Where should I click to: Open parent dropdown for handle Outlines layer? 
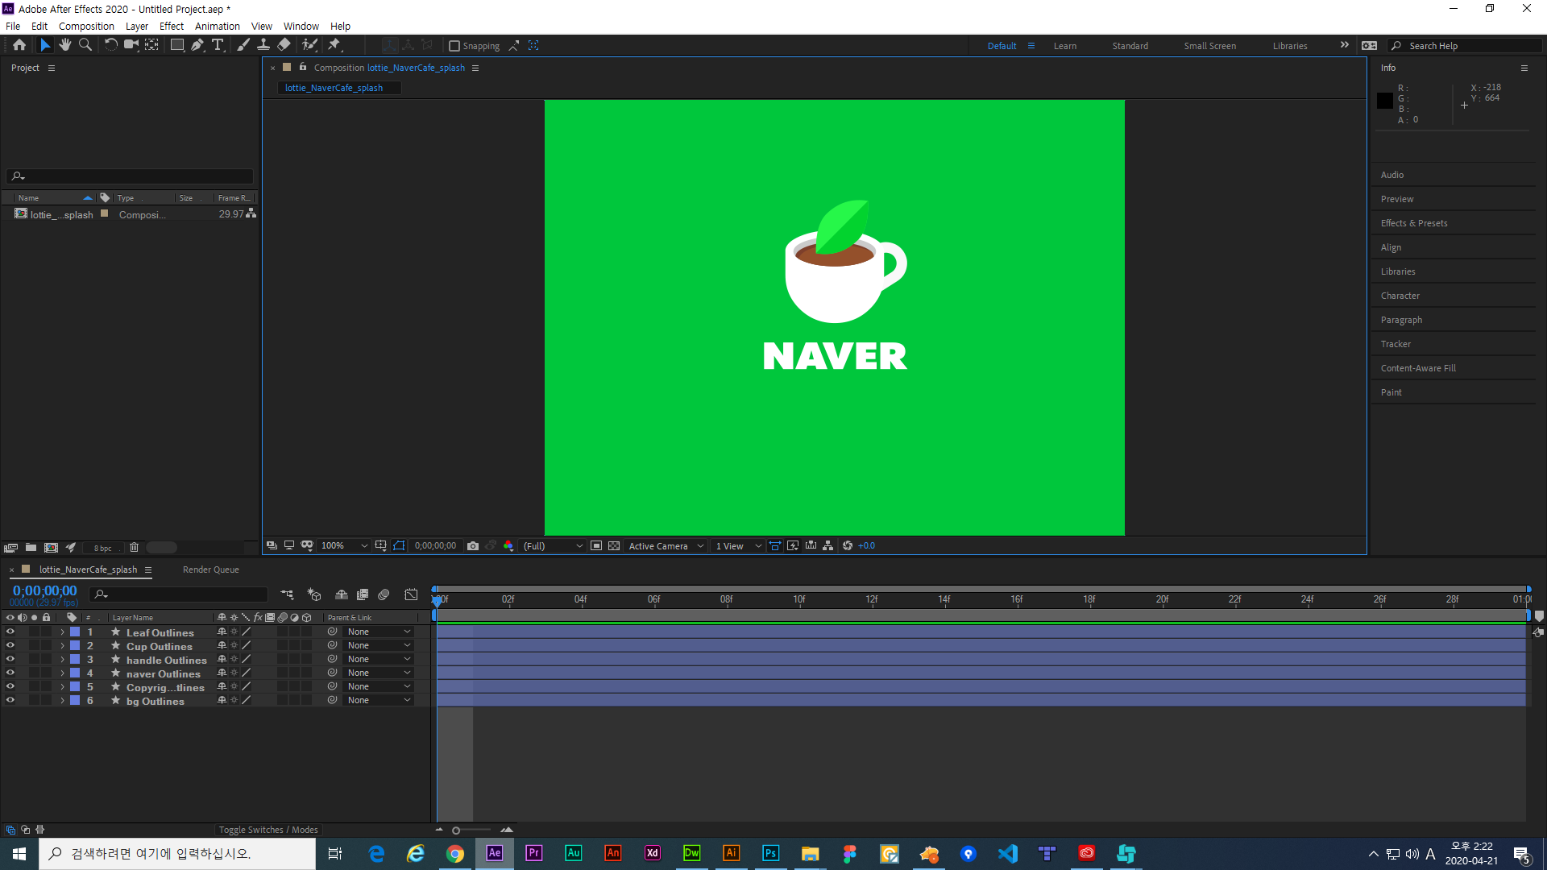379,659
